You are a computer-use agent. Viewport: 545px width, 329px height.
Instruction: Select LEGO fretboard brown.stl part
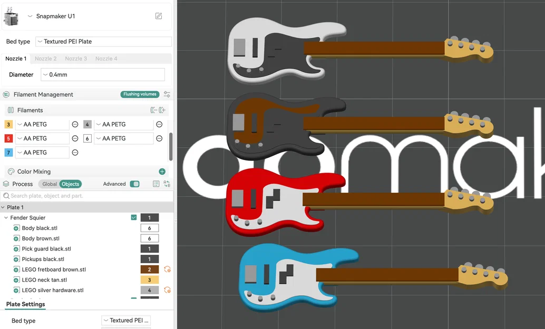coord(54,270)
